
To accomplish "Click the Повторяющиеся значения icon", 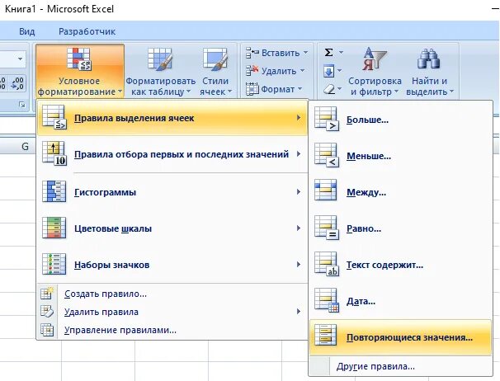I will 326,335.
